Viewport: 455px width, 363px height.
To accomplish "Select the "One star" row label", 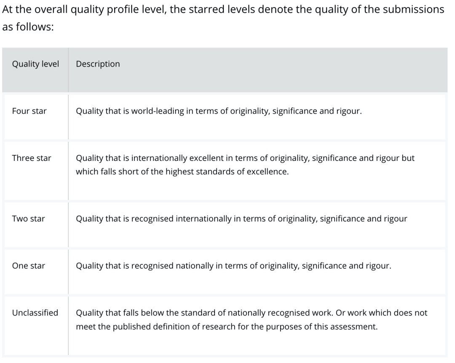I will tap(29, 266).
